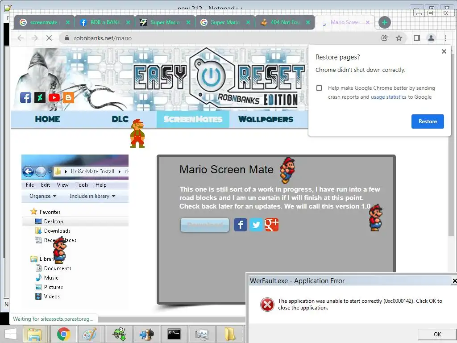This screenshot has width=457, height=343.
Task: Click the Explorer back arrow
Action: (x=28, y=171)
